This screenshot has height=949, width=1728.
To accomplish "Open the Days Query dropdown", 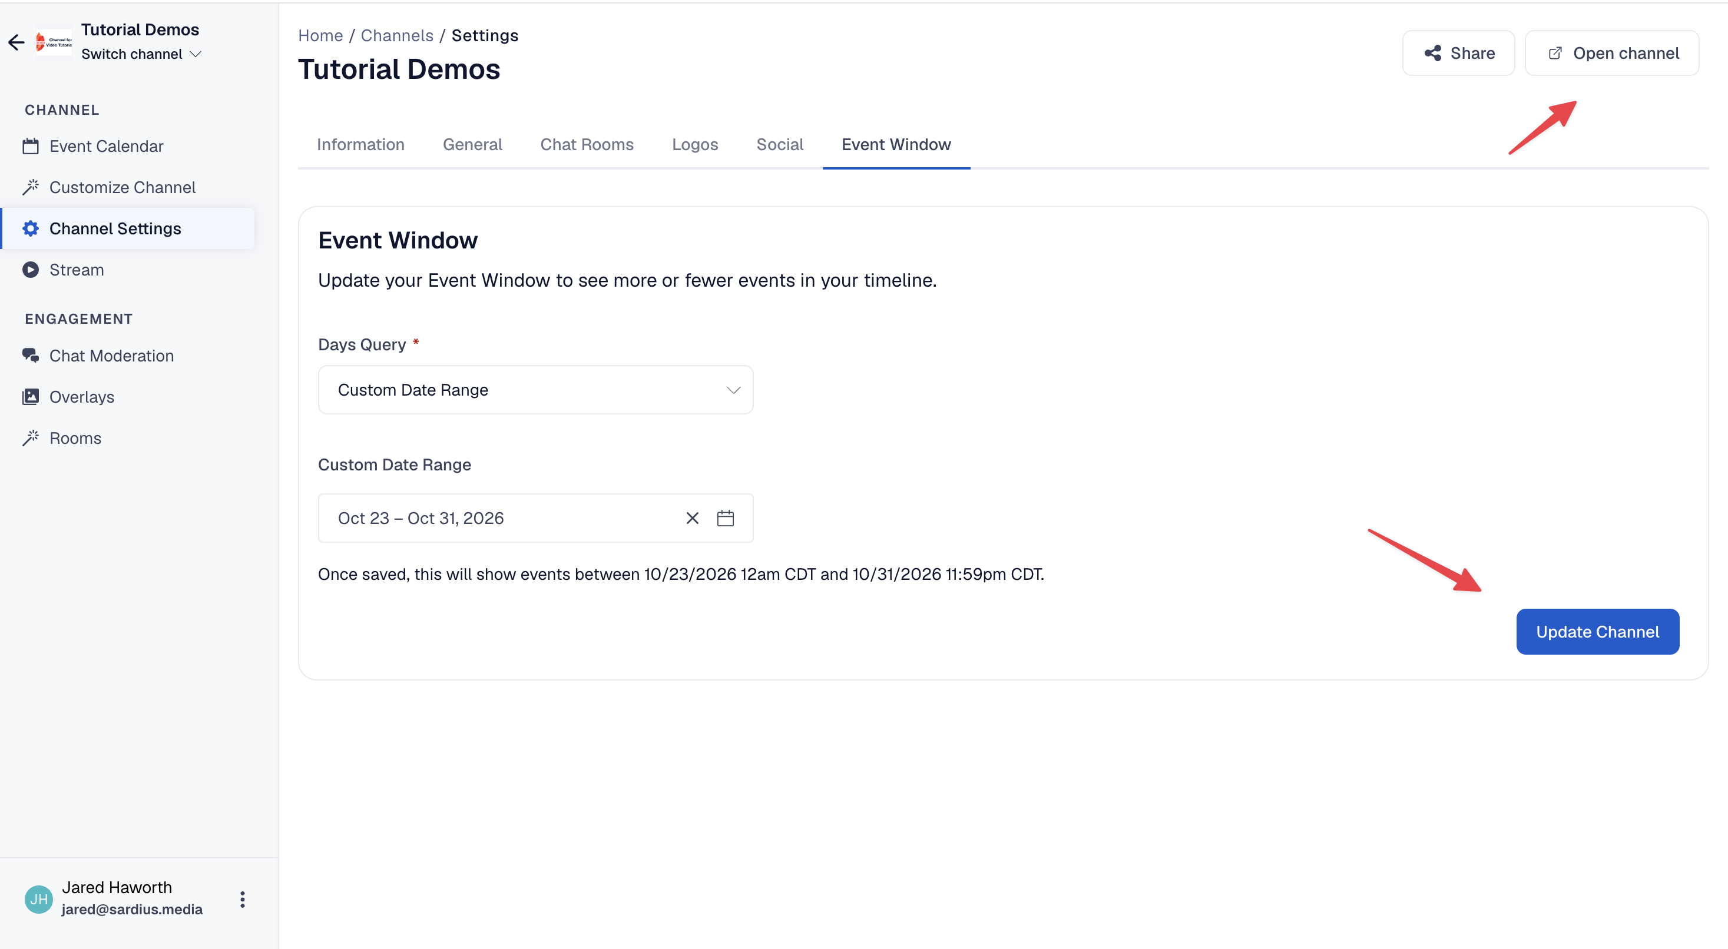I will 535,390.
